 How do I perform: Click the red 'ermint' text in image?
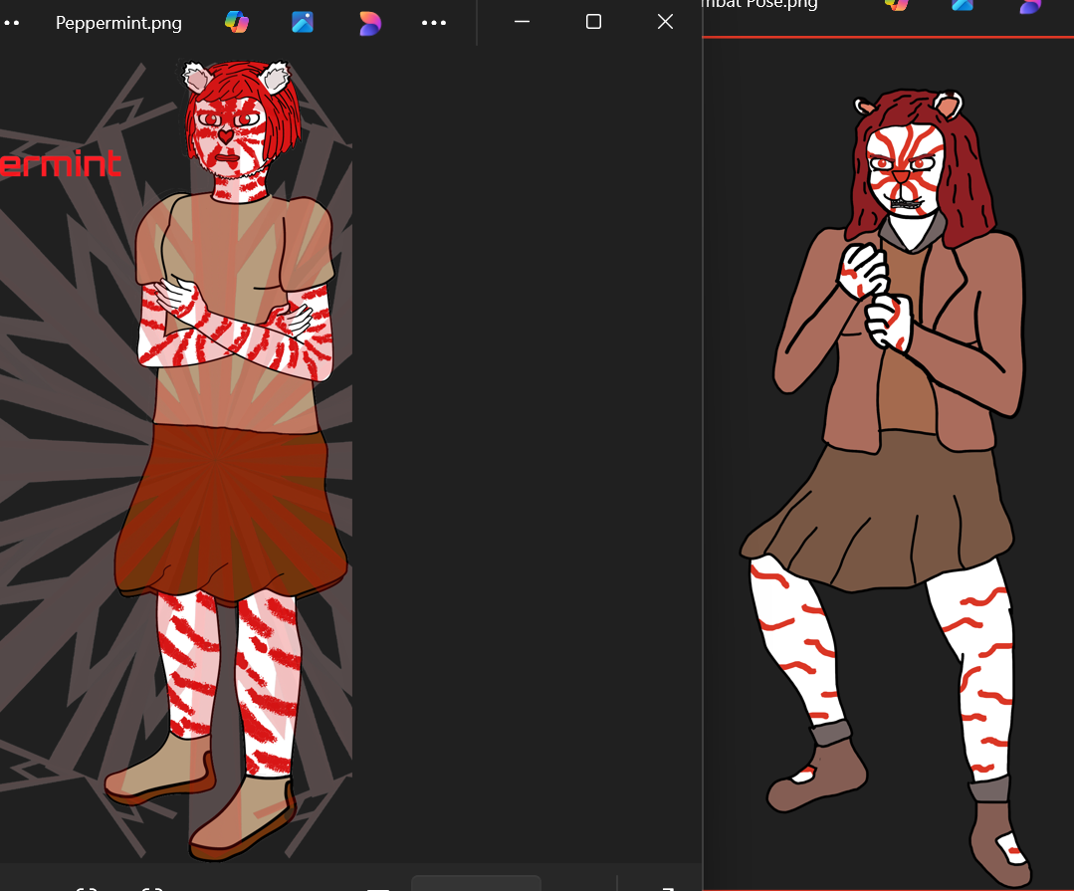click(60, 164)
